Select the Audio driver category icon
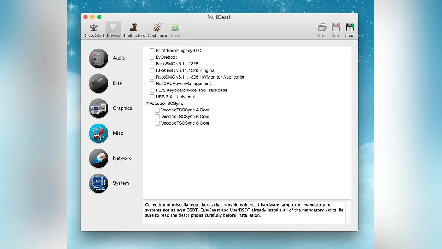The image size is (442, 249). click(98, 58)
